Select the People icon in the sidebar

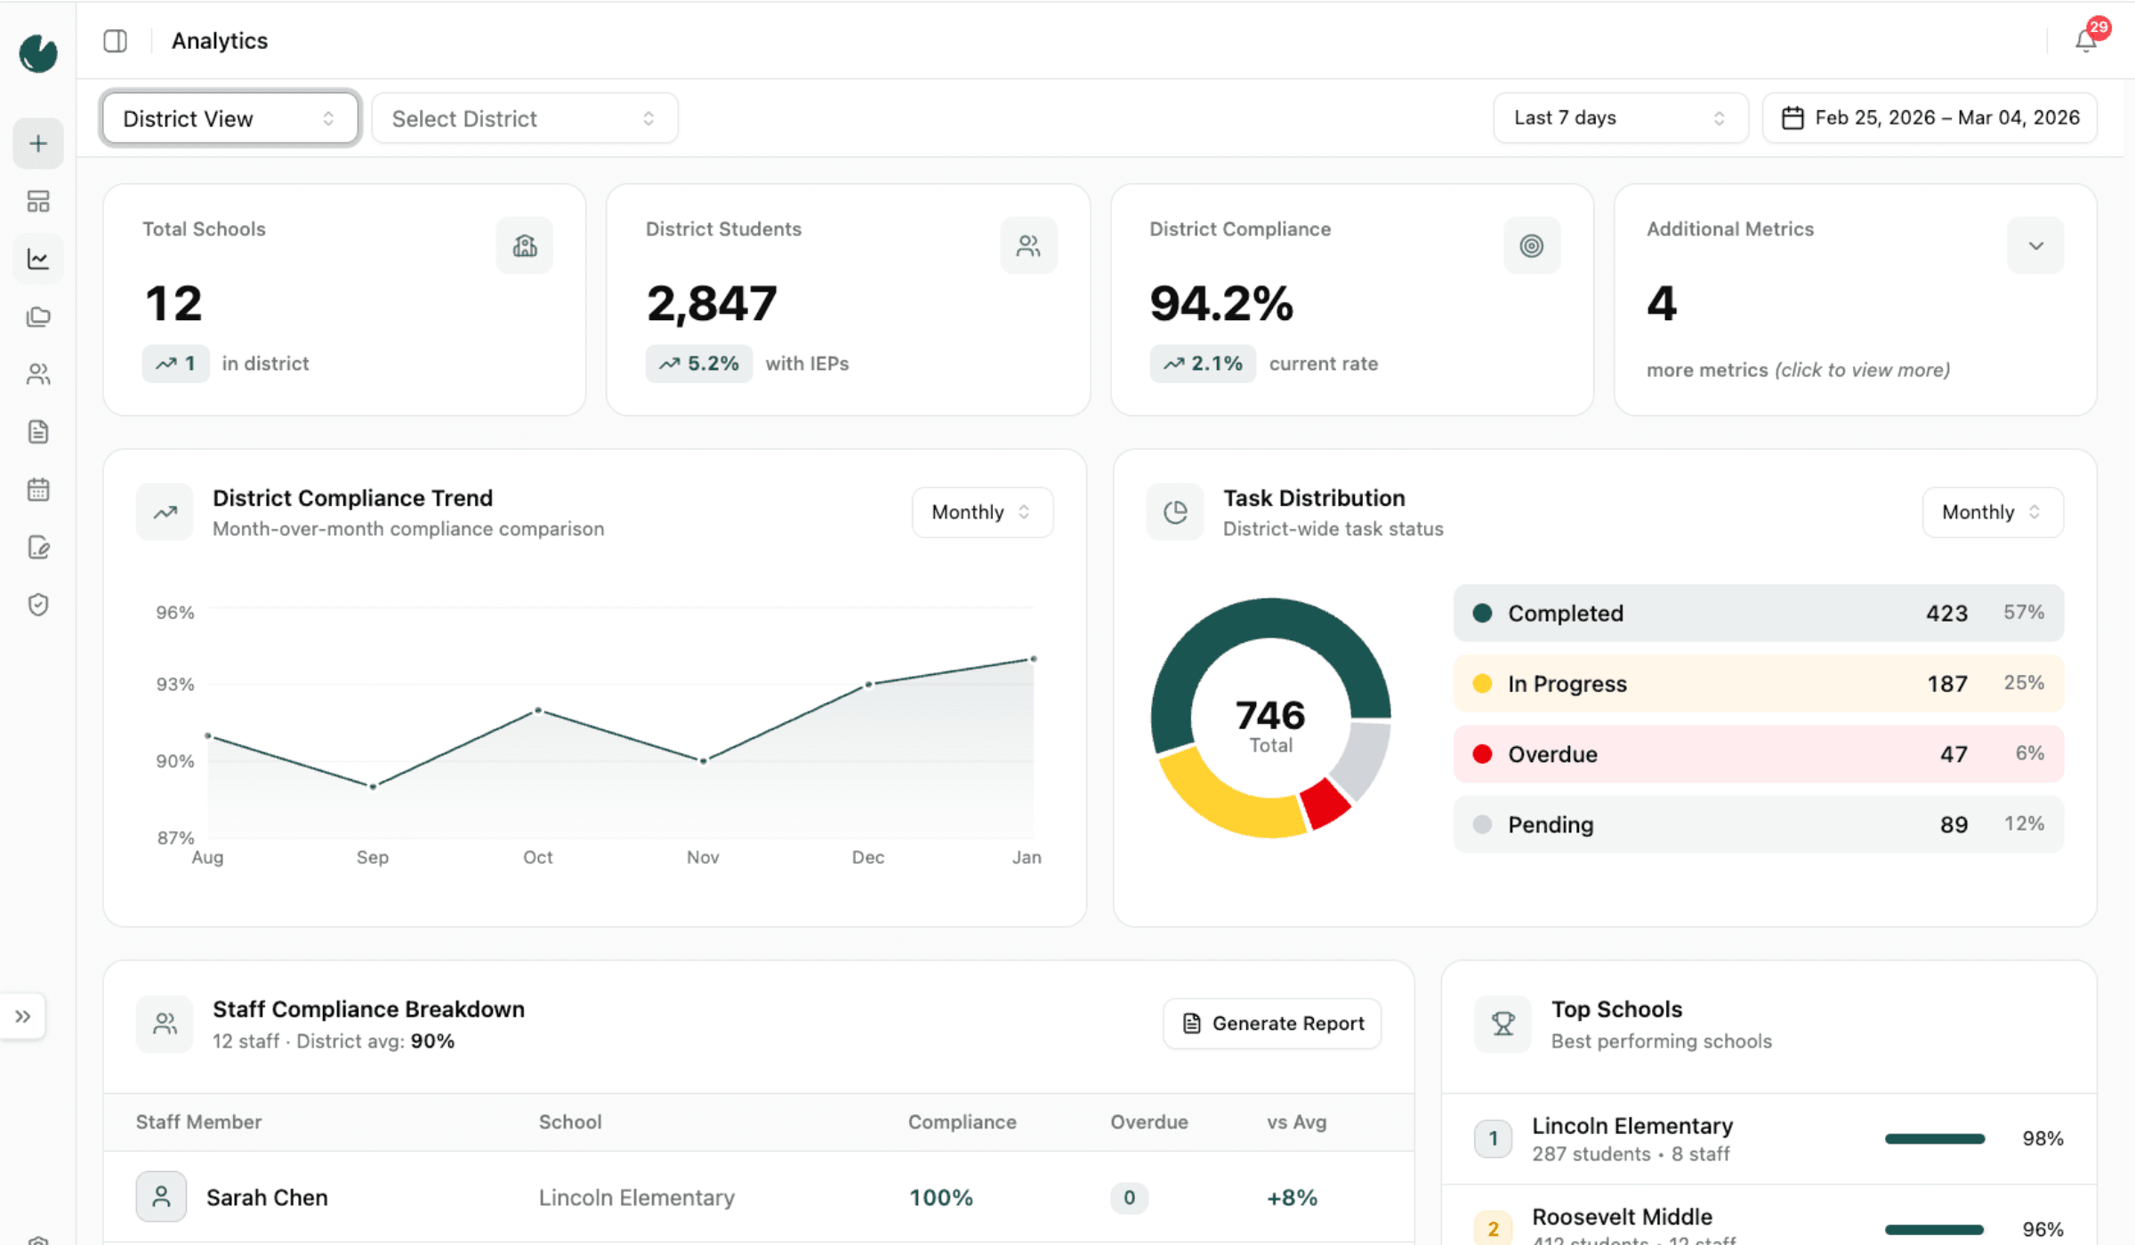coord(37,373)
